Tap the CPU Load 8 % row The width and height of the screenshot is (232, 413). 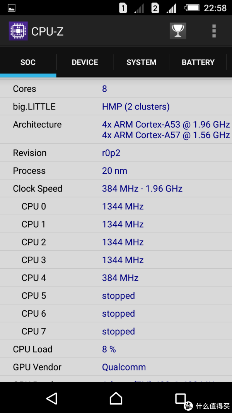tap(116, 349)
